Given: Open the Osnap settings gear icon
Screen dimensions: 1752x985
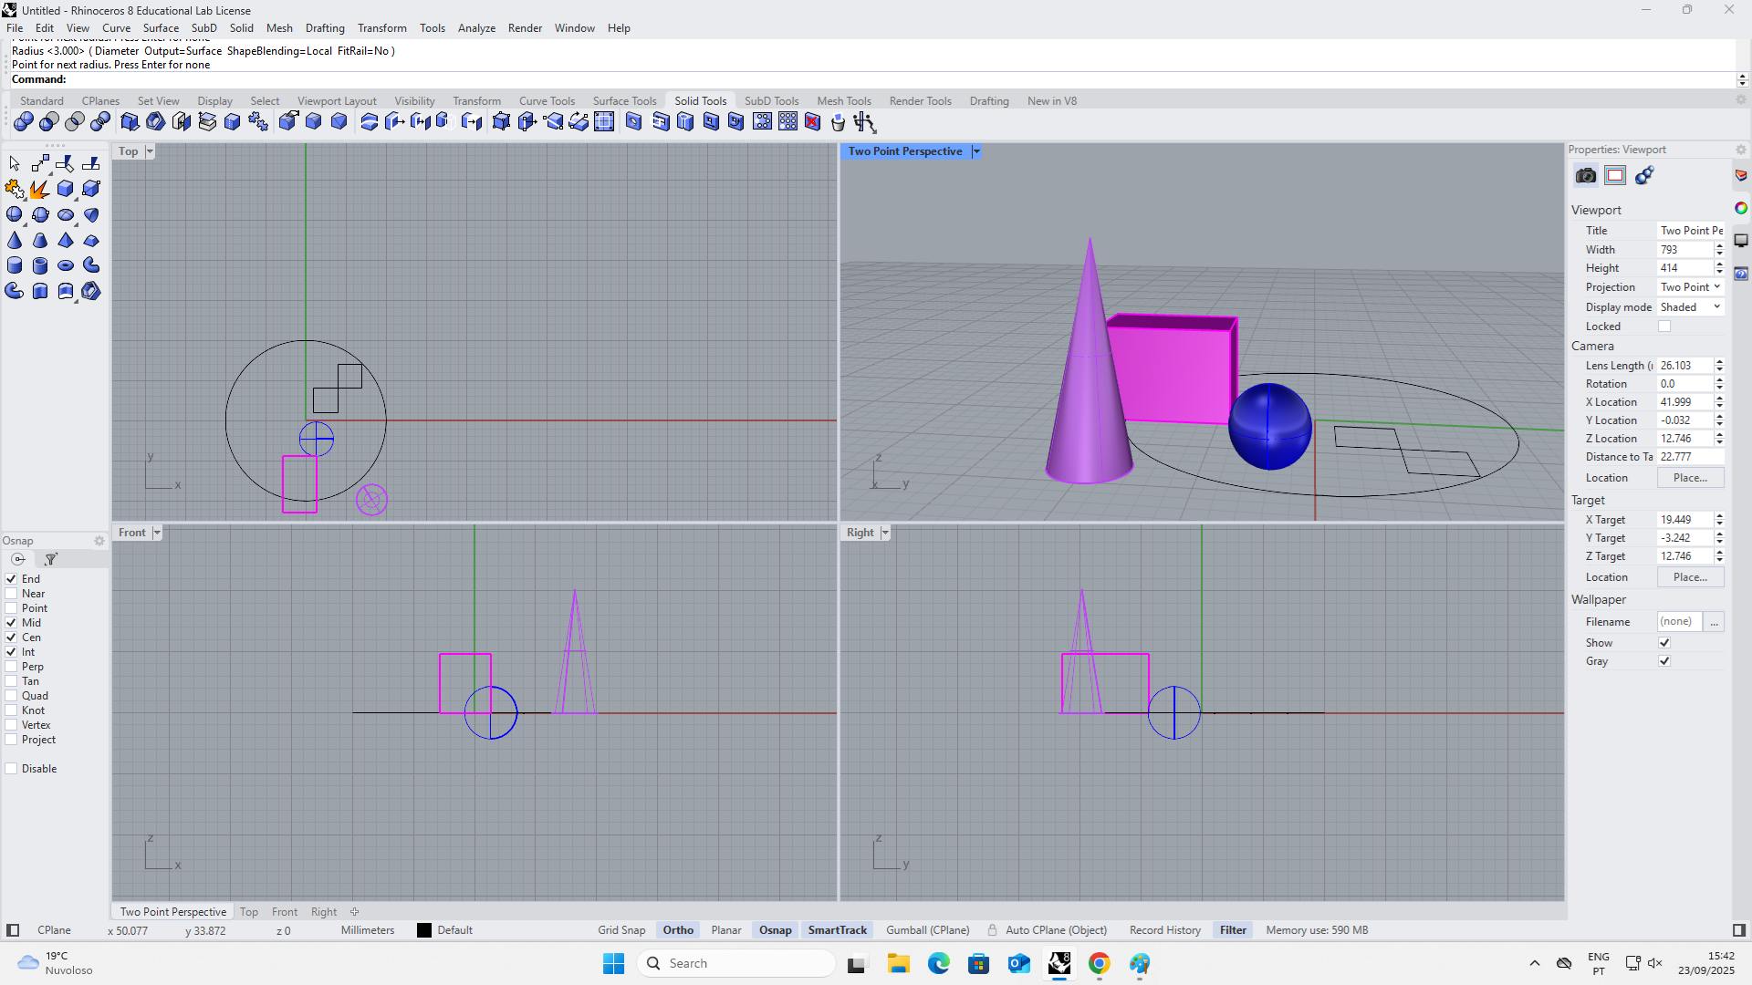Looking at the screenshot, I should (x=99, y=540).
